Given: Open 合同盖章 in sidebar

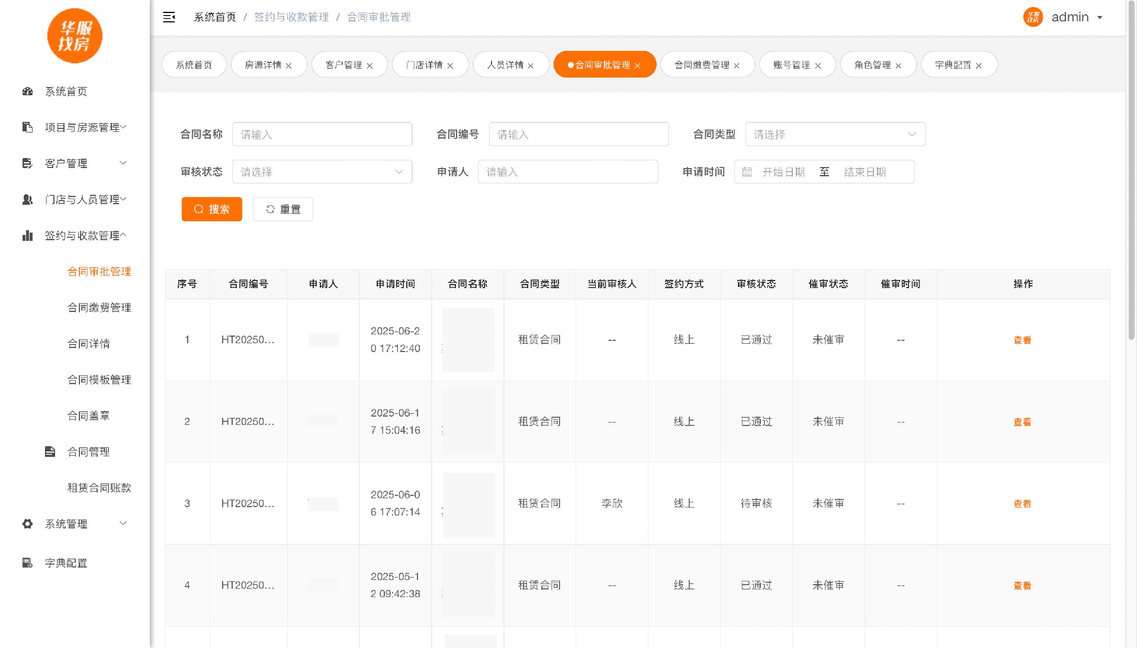Looking at the screenshot, I should coord(88,416).
